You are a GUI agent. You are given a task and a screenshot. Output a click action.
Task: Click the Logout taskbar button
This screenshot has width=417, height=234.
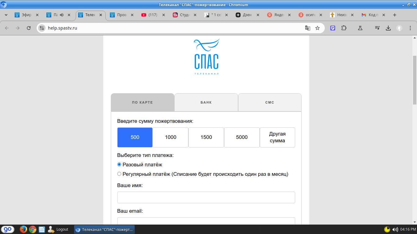pyautogui.click(x=58, y=229)
